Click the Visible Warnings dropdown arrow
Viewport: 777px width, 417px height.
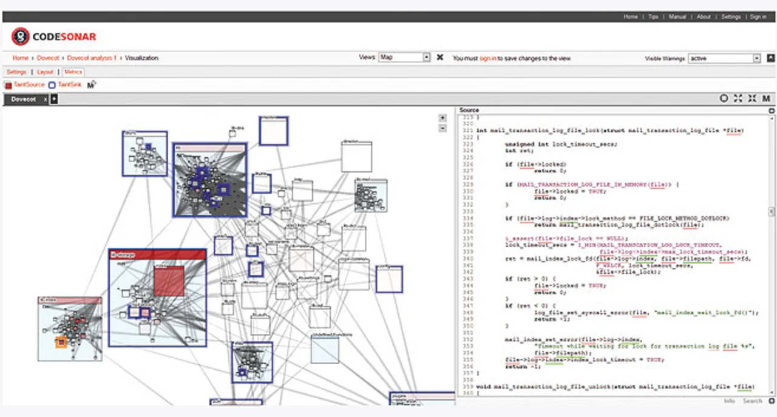click(757, 58)
